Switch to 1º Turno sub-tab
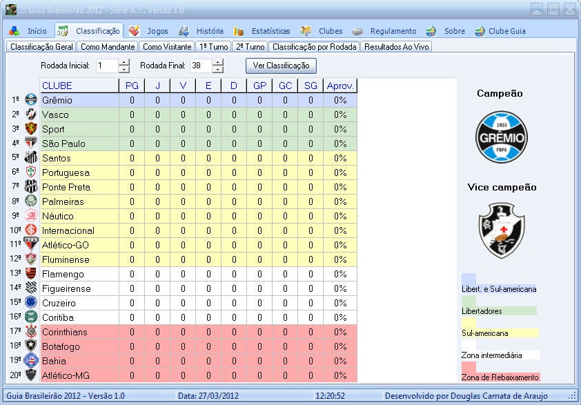The image size is (581, 405). pos(214,47)
